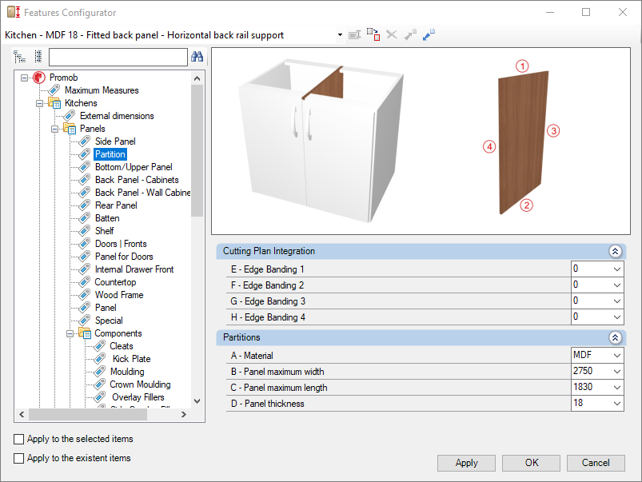This screenshot has width=642, height=482.
Task: Click the Components folder icon
Action: (x=85, y=333)
